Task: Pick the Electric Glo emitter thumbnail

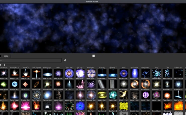Action: point(47,95)
